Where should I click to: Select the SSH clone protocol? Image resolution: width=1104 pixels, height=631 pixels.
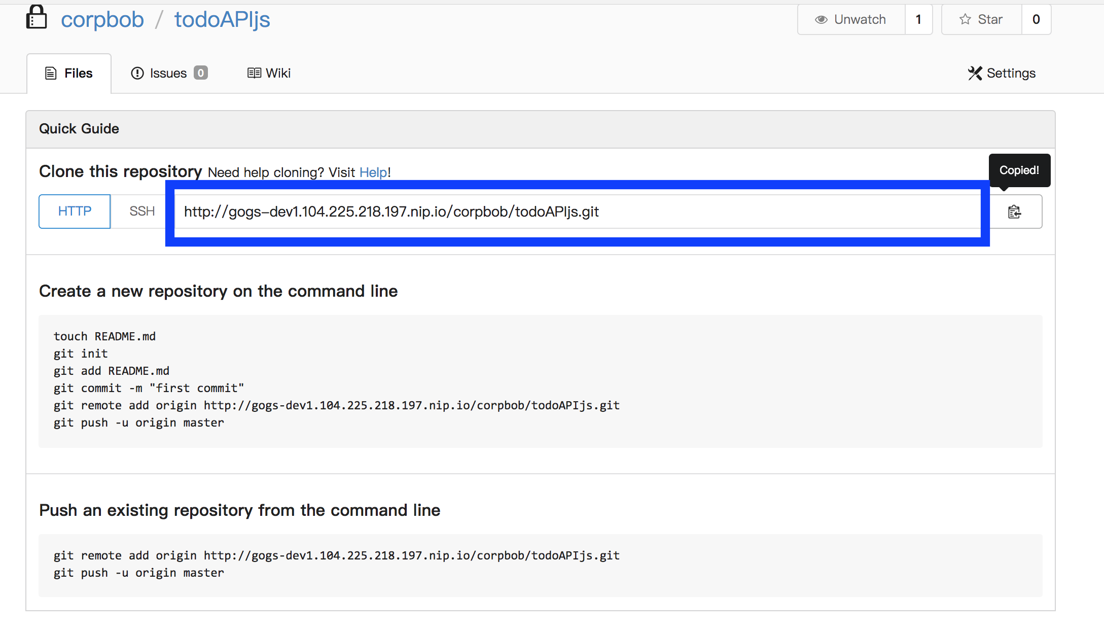pyautogui.click(x=142, y=212)
